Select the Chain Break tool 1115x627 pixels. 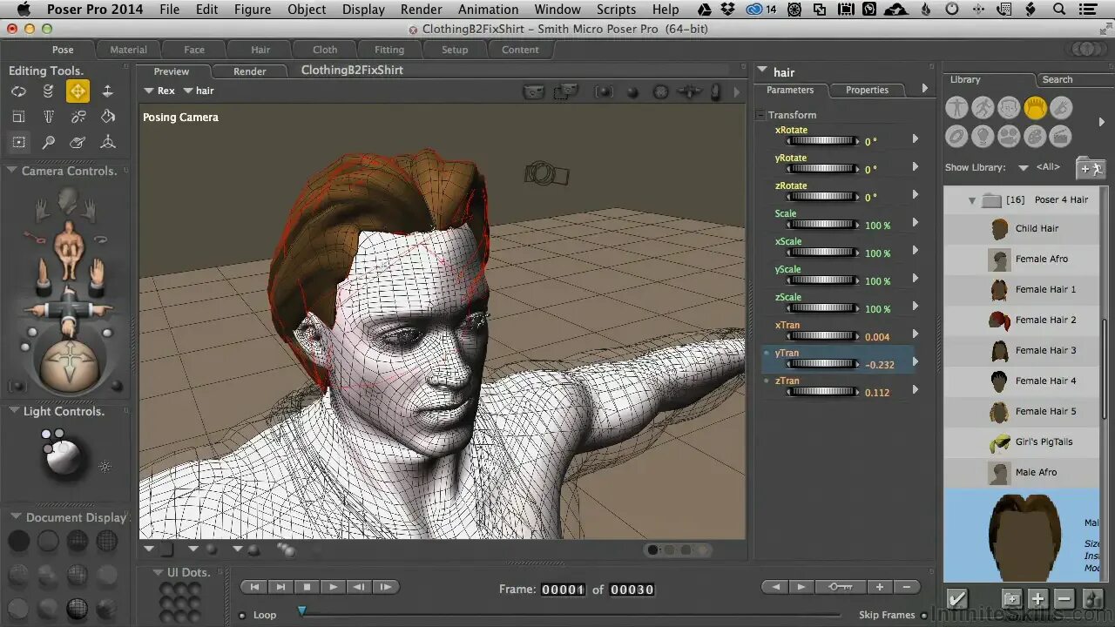tap(78, 117)
